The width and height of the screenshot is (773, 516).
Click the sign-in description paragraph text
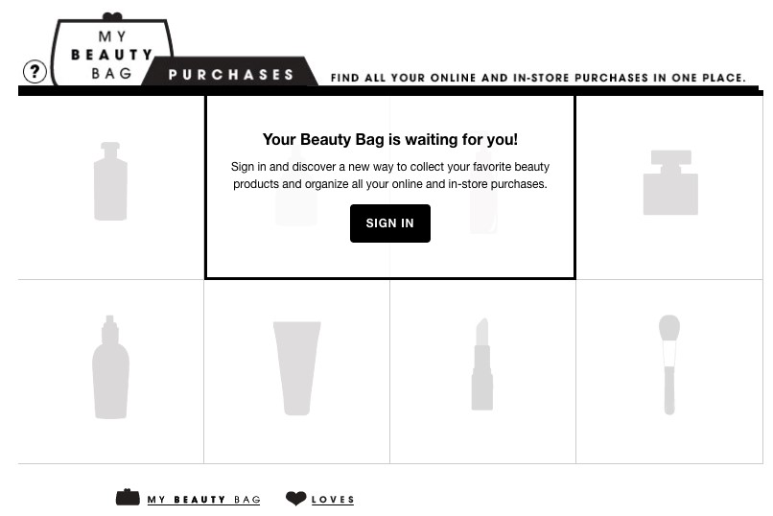(389, 176)
